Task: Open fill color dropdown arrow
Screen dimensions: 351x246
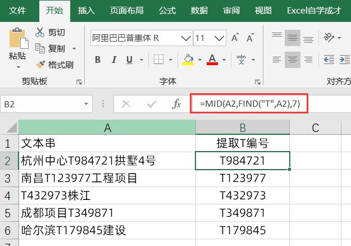Action: 200,60
